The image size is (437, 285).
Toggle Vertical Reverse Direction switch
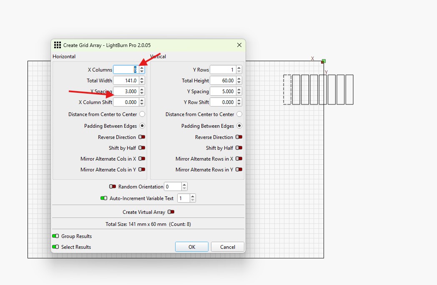tap(239, 137)
